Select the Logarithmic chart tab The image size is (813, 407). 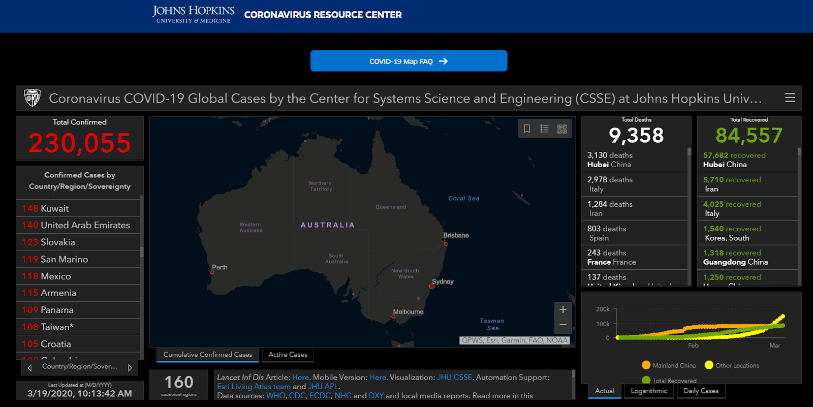[x=649, y=391]
